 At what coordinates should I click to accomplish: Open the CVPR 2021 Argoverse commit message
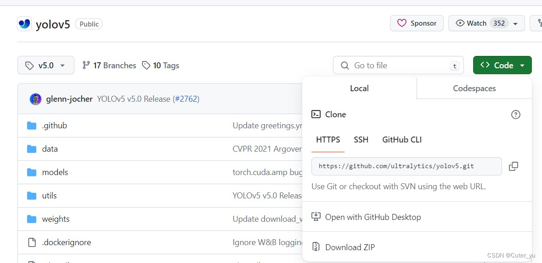coord(267,149)
